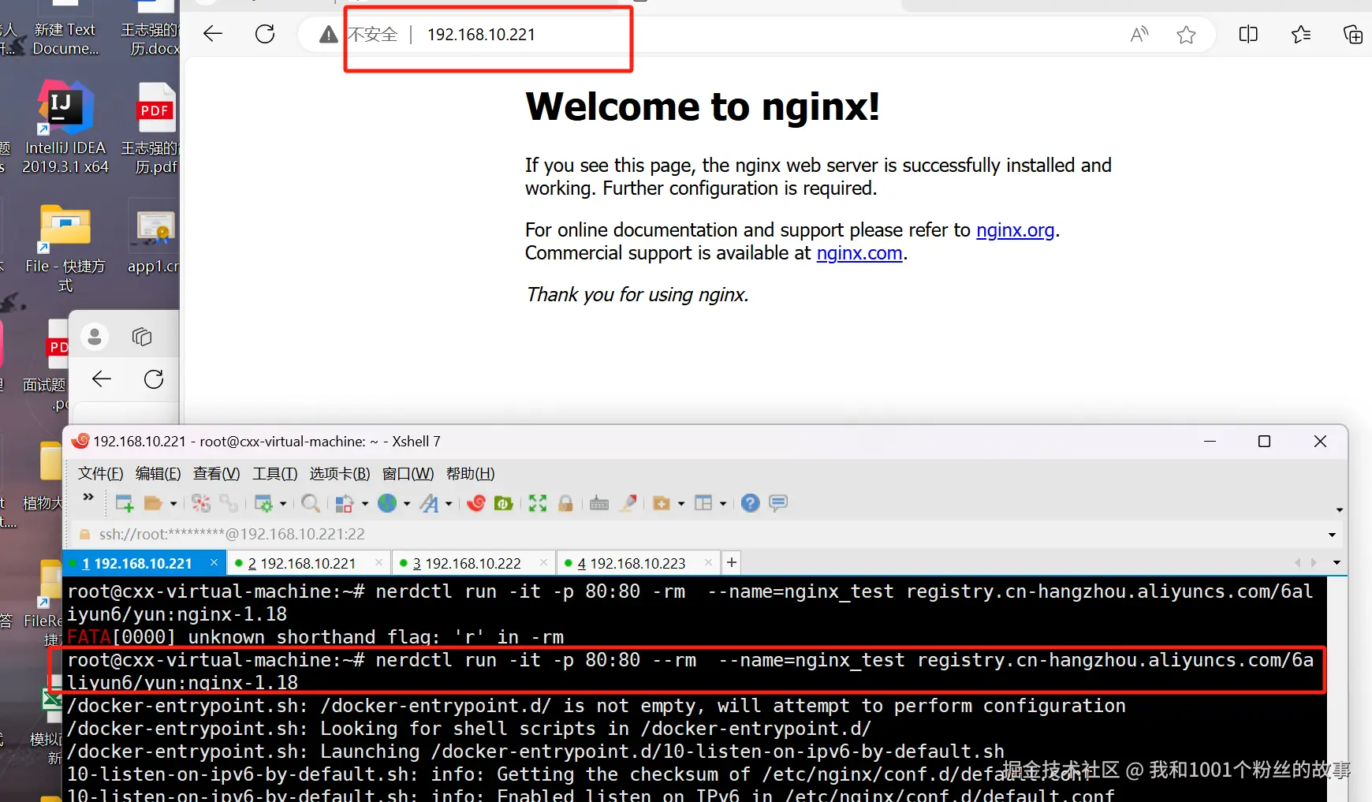Click the Xshell font icon

430,503
